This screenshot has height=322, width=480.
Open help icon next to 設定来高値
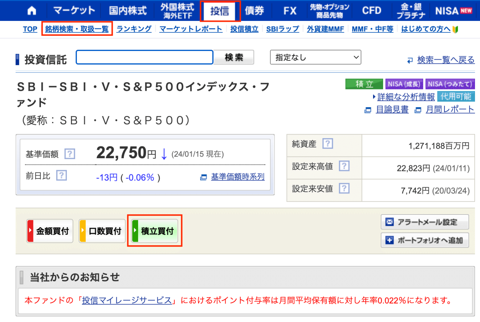pos(344,166)
